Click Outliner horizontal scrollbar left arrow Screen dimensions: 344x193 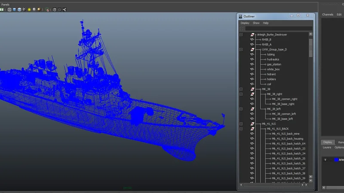(241, 185)
